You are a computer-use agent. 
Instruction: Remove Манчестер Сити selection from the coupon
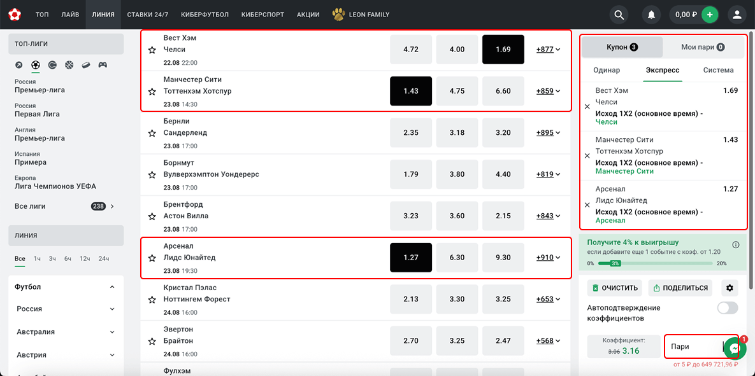(x=587, y=156)
